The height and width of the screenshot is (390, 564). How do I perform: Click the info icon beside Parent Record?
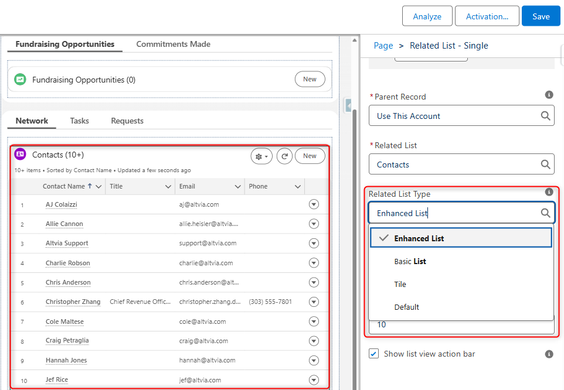click(549, 95)
